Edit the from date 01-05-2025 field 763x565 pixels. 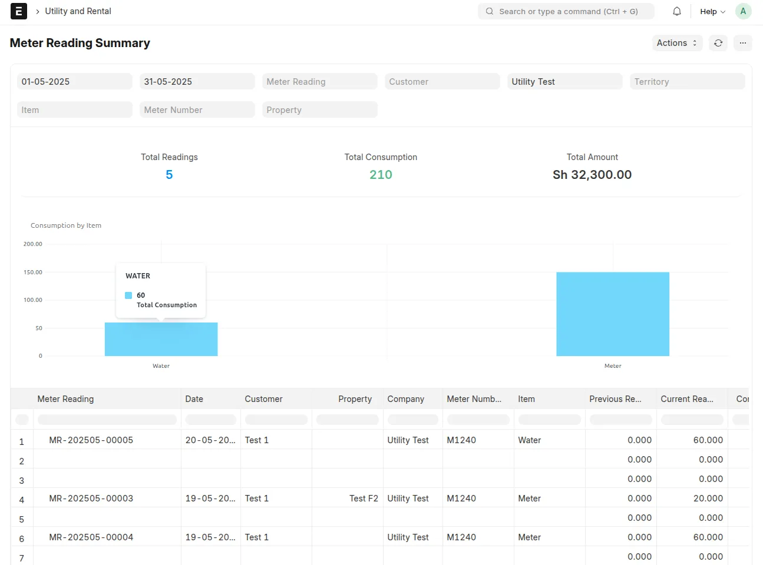(x=75, y=81)
